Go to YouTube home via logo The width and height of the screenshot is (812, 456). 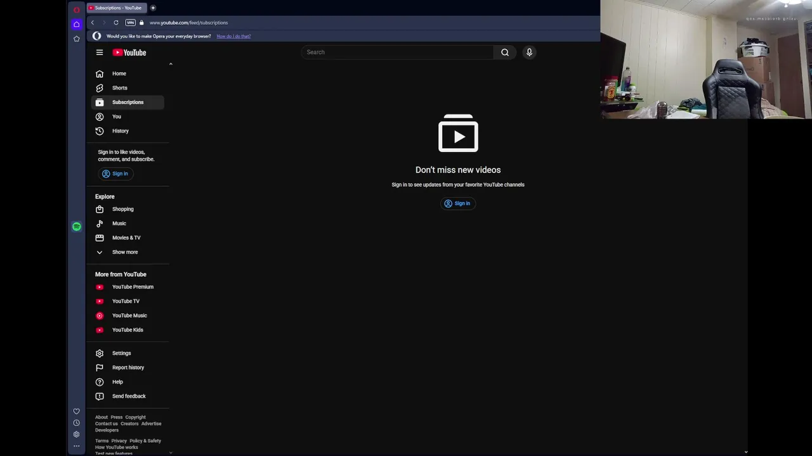pos(129,53)
